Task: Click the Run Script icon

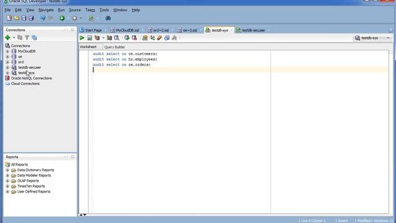Action: click(90, 38)
